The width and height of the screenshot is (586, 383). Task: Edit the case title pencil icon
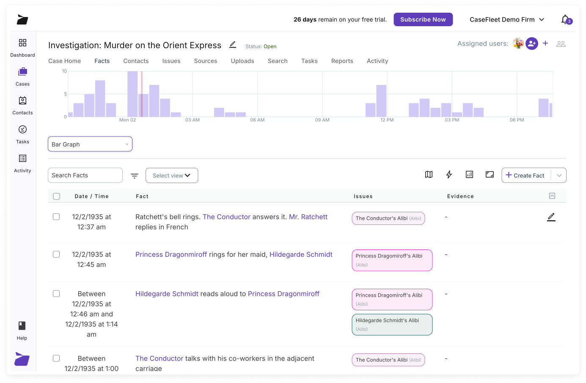tap(233, 45)
